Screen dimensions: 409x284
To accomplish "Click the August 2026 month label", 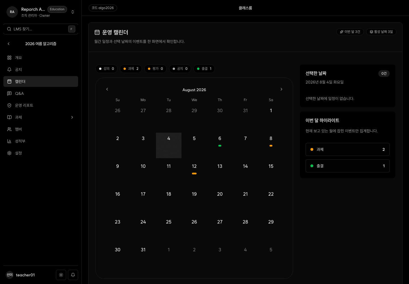I will (x=194, y=90).
